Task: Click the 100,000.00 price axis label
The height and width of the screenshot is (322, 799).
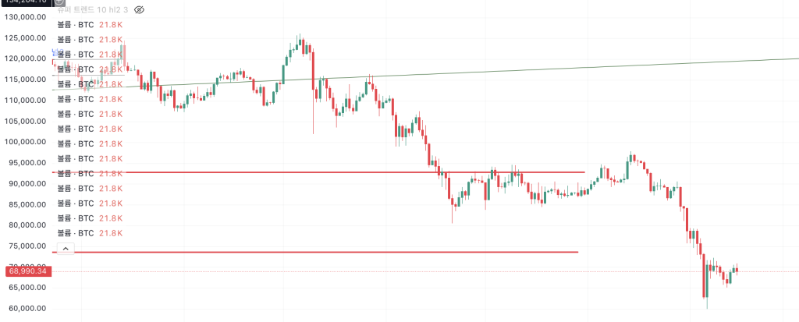Action: point(26,142)
